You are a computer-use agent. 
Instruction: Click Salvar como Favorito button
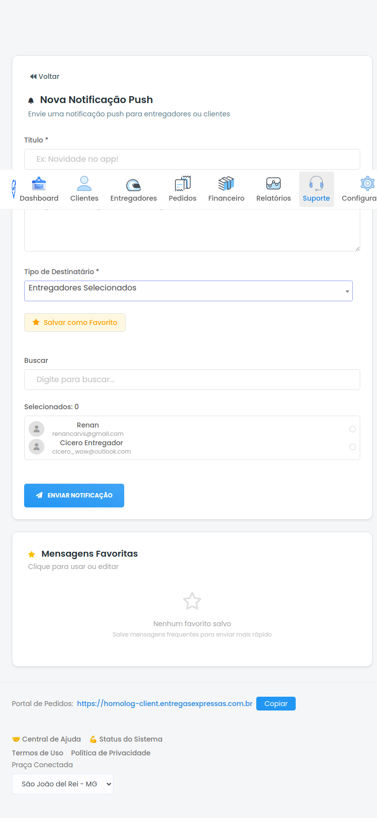coord(75,322)
